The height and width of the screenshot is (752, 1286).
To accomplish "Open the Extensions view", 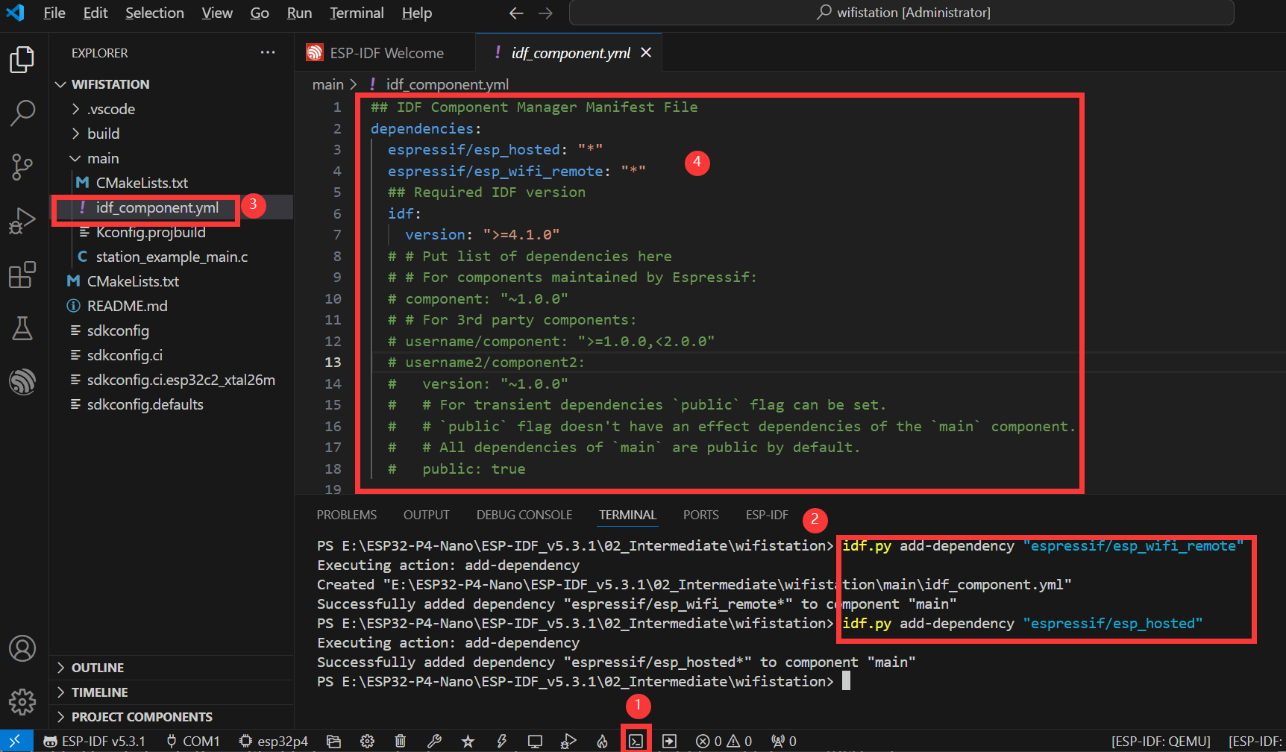I will (22, 275).
